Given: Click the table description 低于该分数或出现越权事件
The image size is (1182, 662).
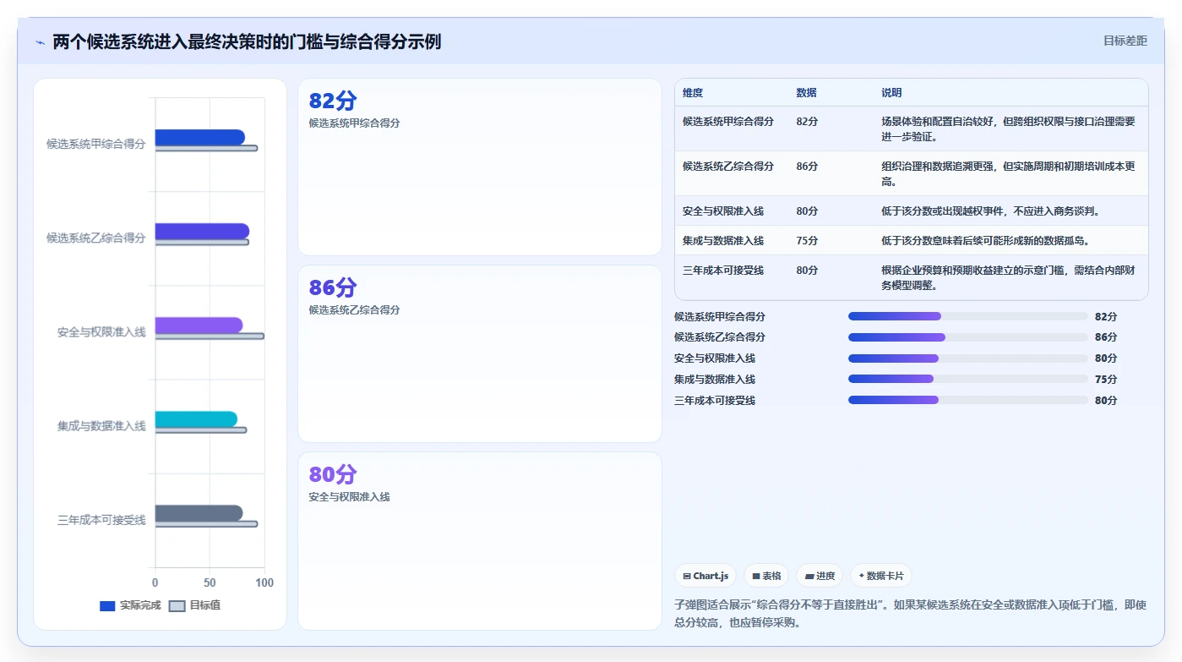Looking at the screenshot, I should [x=990, y=211].
